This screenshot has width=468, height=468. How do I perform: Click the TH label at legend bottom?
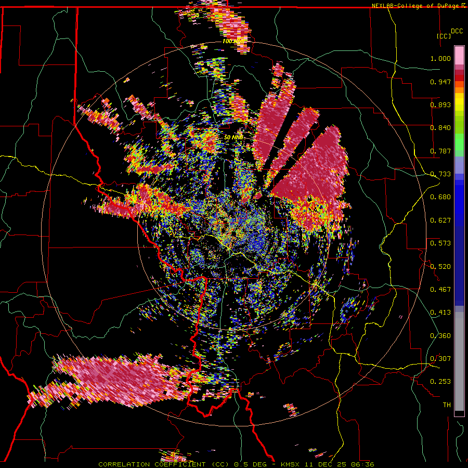click(x=447, y=405)
